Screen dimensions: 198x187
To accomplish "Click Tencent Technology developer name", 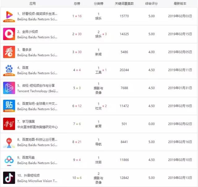I will [x=37, y=91].
